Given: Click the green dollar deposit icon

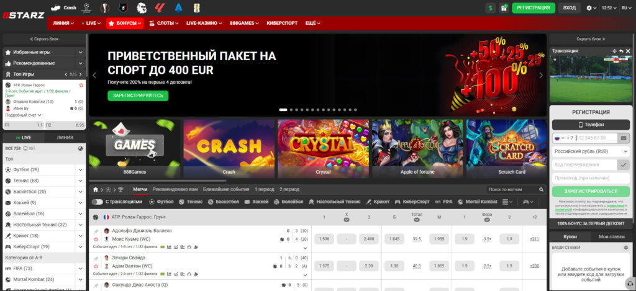Looking at the screenshot, I should [491, 7].
